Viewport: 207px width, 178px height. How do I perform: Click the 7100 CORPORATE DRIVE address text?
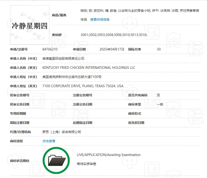[82, 86]
